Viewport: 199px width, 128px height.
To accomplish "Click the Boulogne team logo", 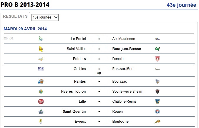I will (157, 122).
